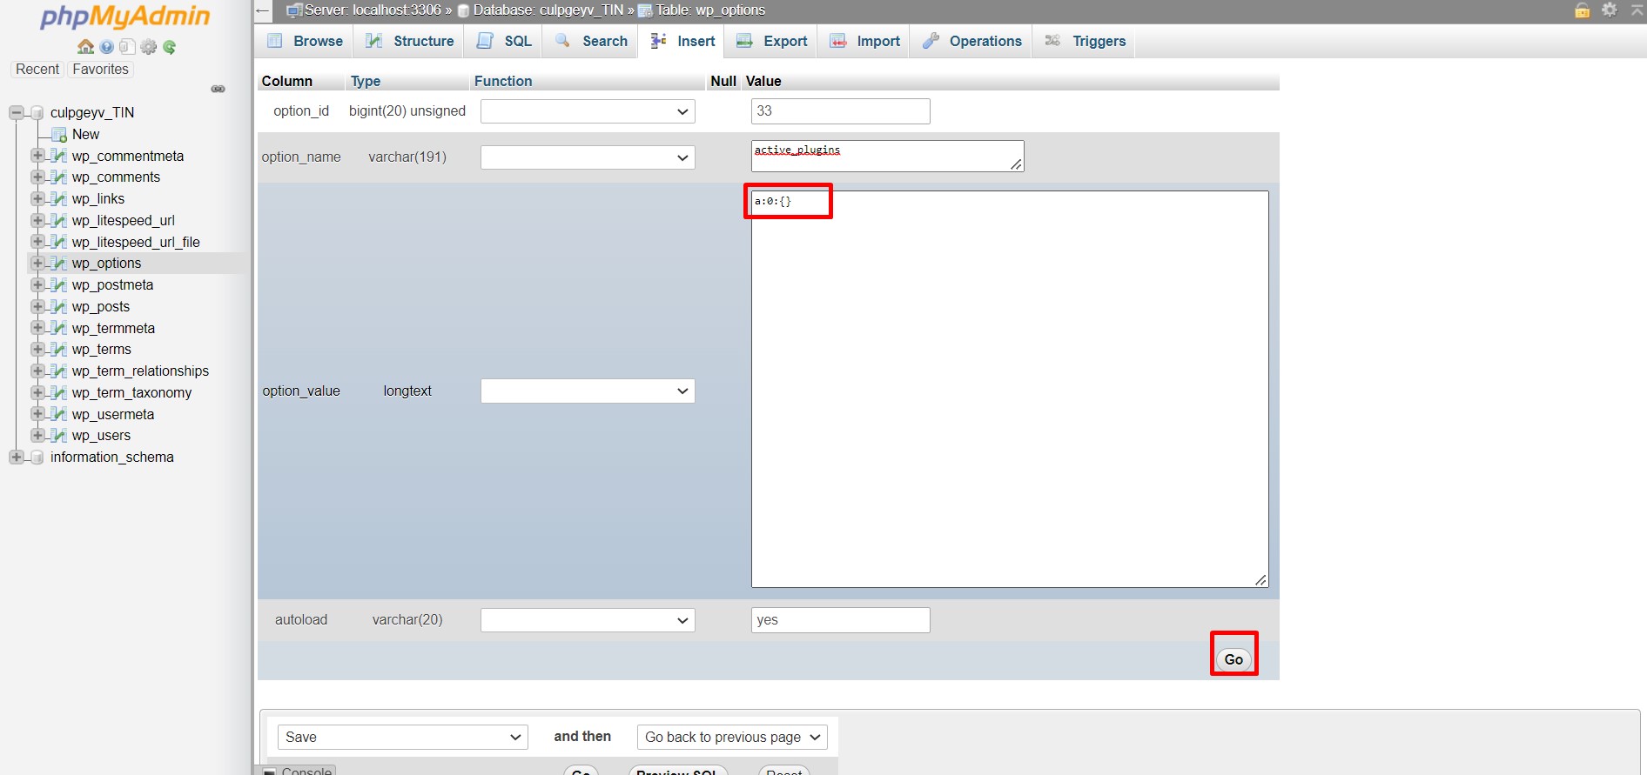This screenshot has width=1647, height=775.
Task: Expand the wp_litespeed_url table node
Action: pyautogui.click(x=37, y=220)
